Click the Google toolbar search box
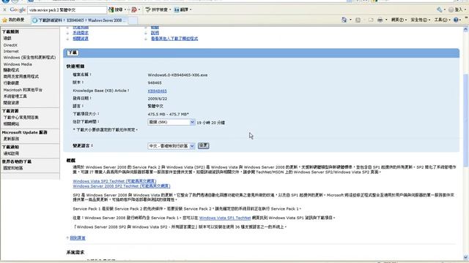469x263 pixels. [x=67, y=9]
